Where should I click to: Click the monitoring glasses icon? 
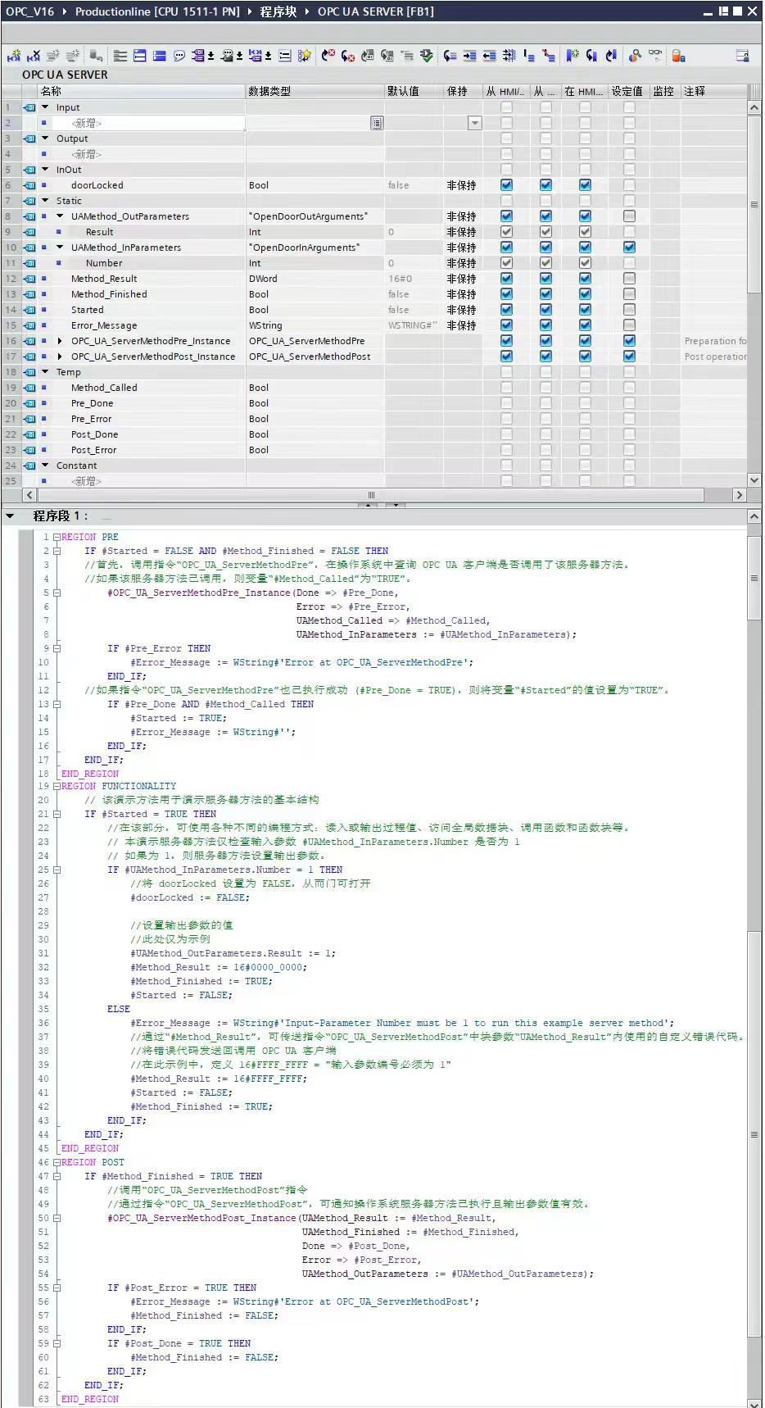[x=655, y=55]
